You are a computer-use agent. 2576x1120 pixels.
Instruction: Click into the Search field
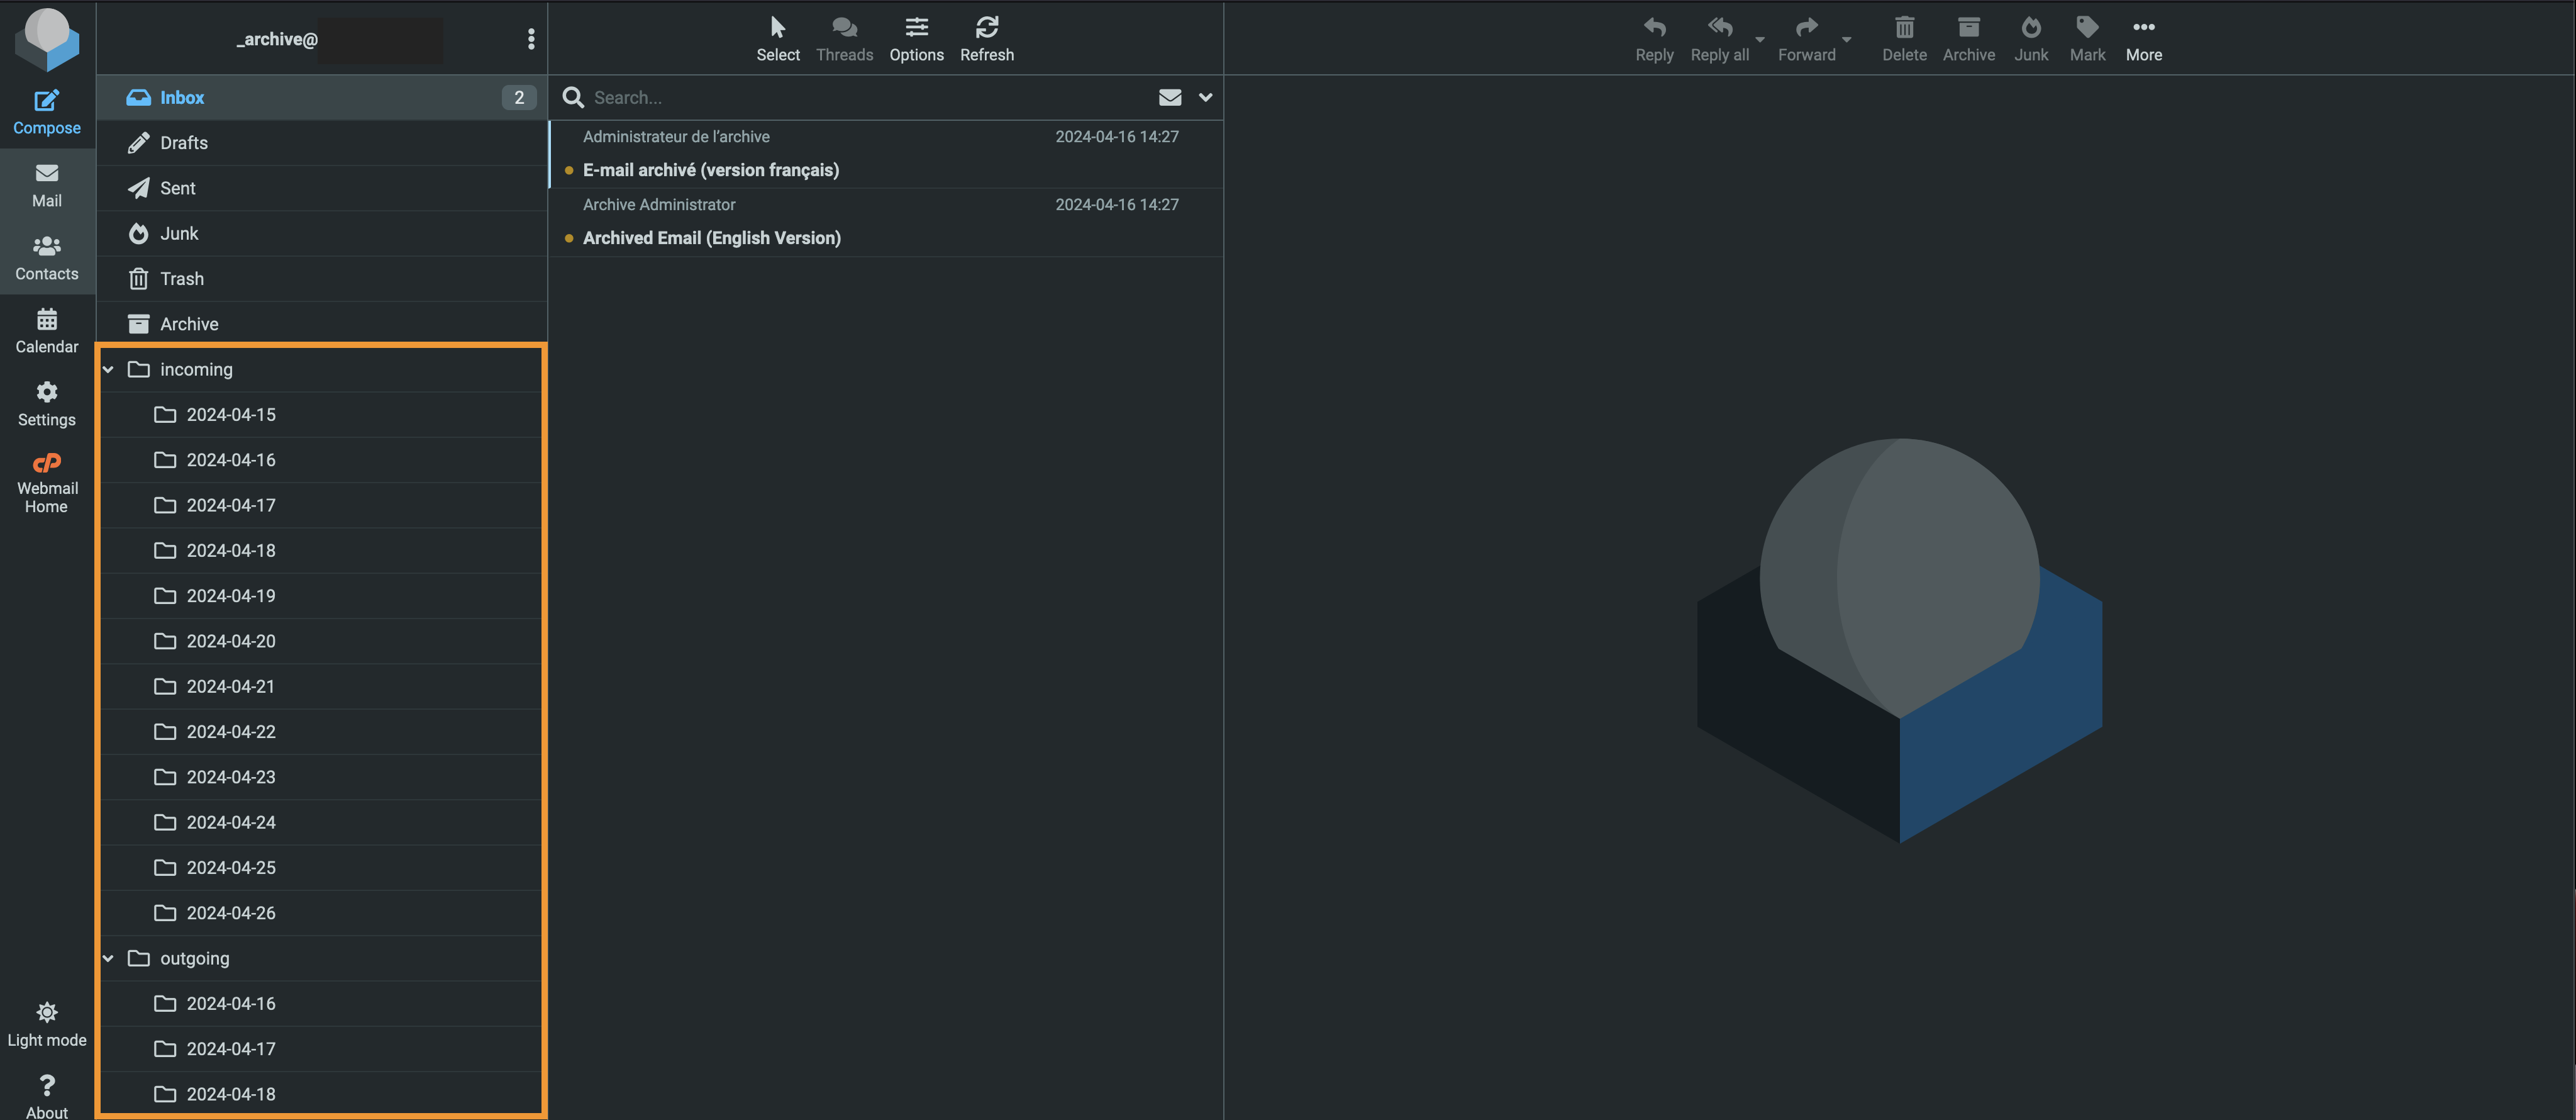pos(870,97)
